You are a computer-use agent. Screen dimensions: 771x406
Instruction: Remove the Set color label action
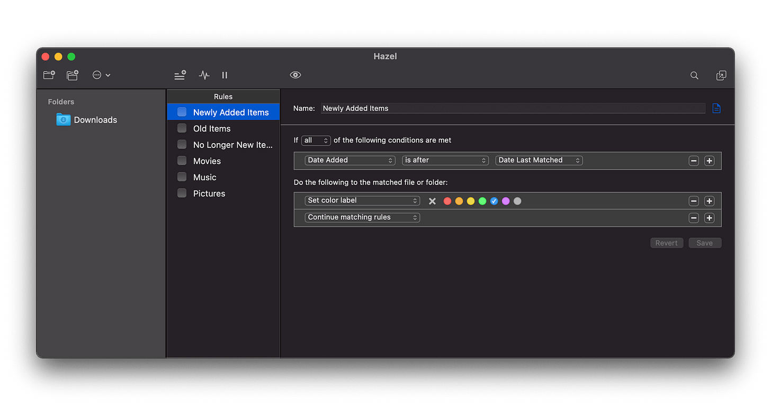694,201
